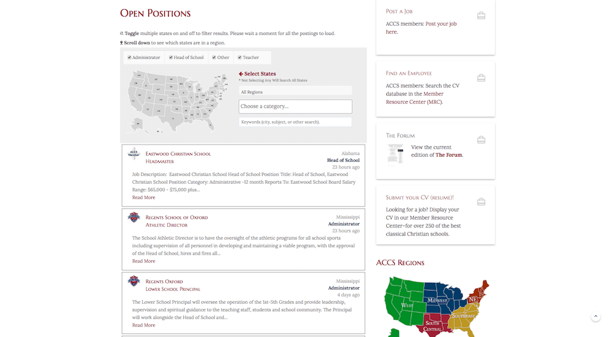Click Read More under Eastwood Christian School

pyautogui.click(x=143, y=197)
